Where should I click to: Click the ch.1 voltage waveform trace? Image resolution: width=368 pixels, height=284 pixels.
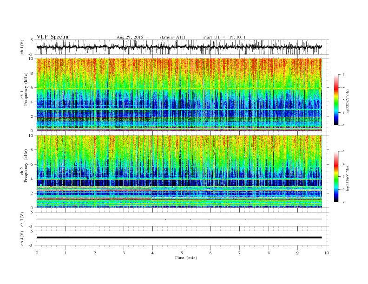pos(179,47)
